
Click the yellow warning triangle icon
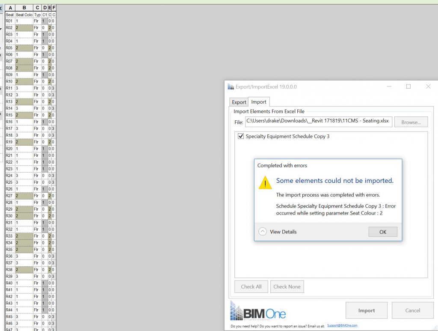pyautogui.click(x=265, y=183)
